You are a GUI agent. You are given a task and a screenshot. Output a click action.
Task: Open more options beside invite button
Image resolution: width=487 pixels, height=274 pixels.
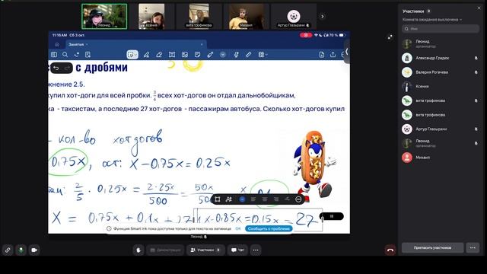[473, 248]
